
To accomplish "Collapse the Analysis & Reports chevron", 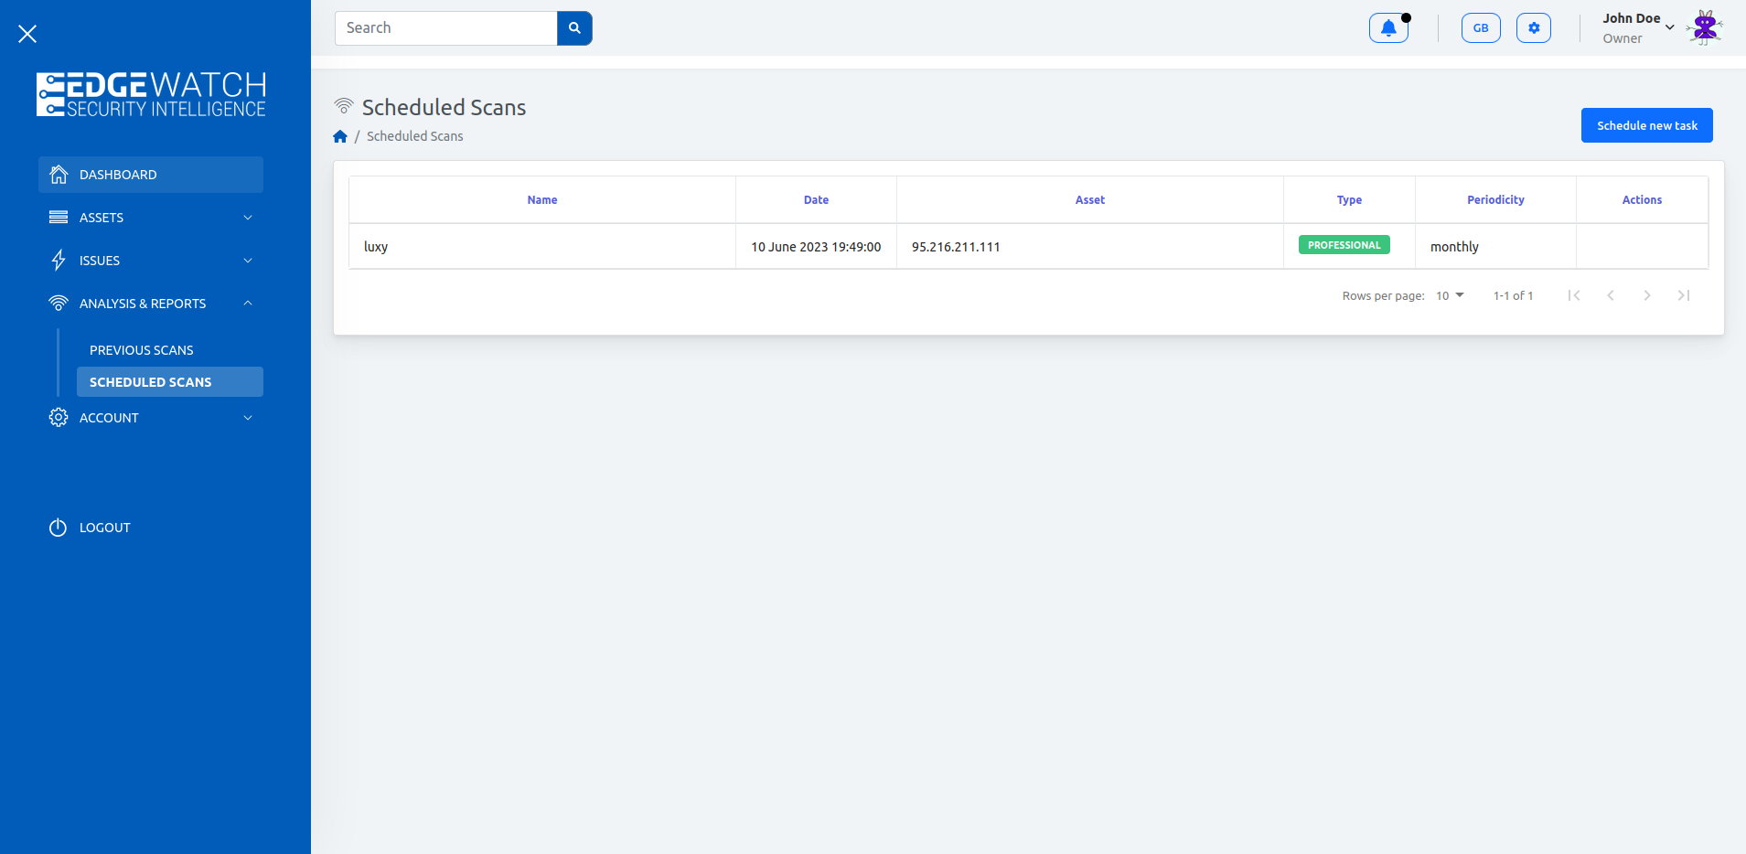I will pos(248,304).
